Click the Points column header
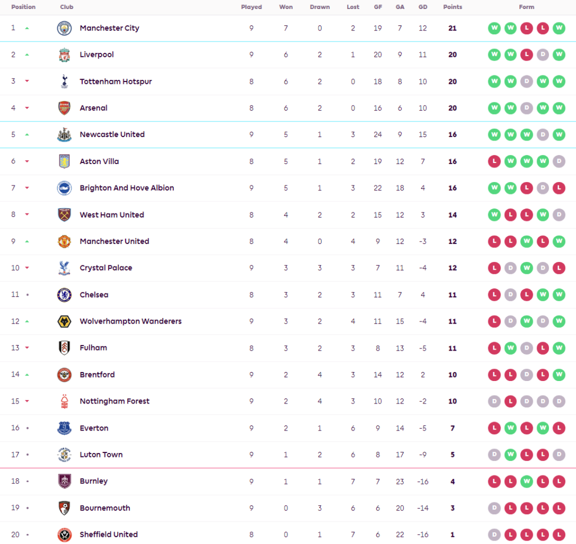 (x=453, y=7)
